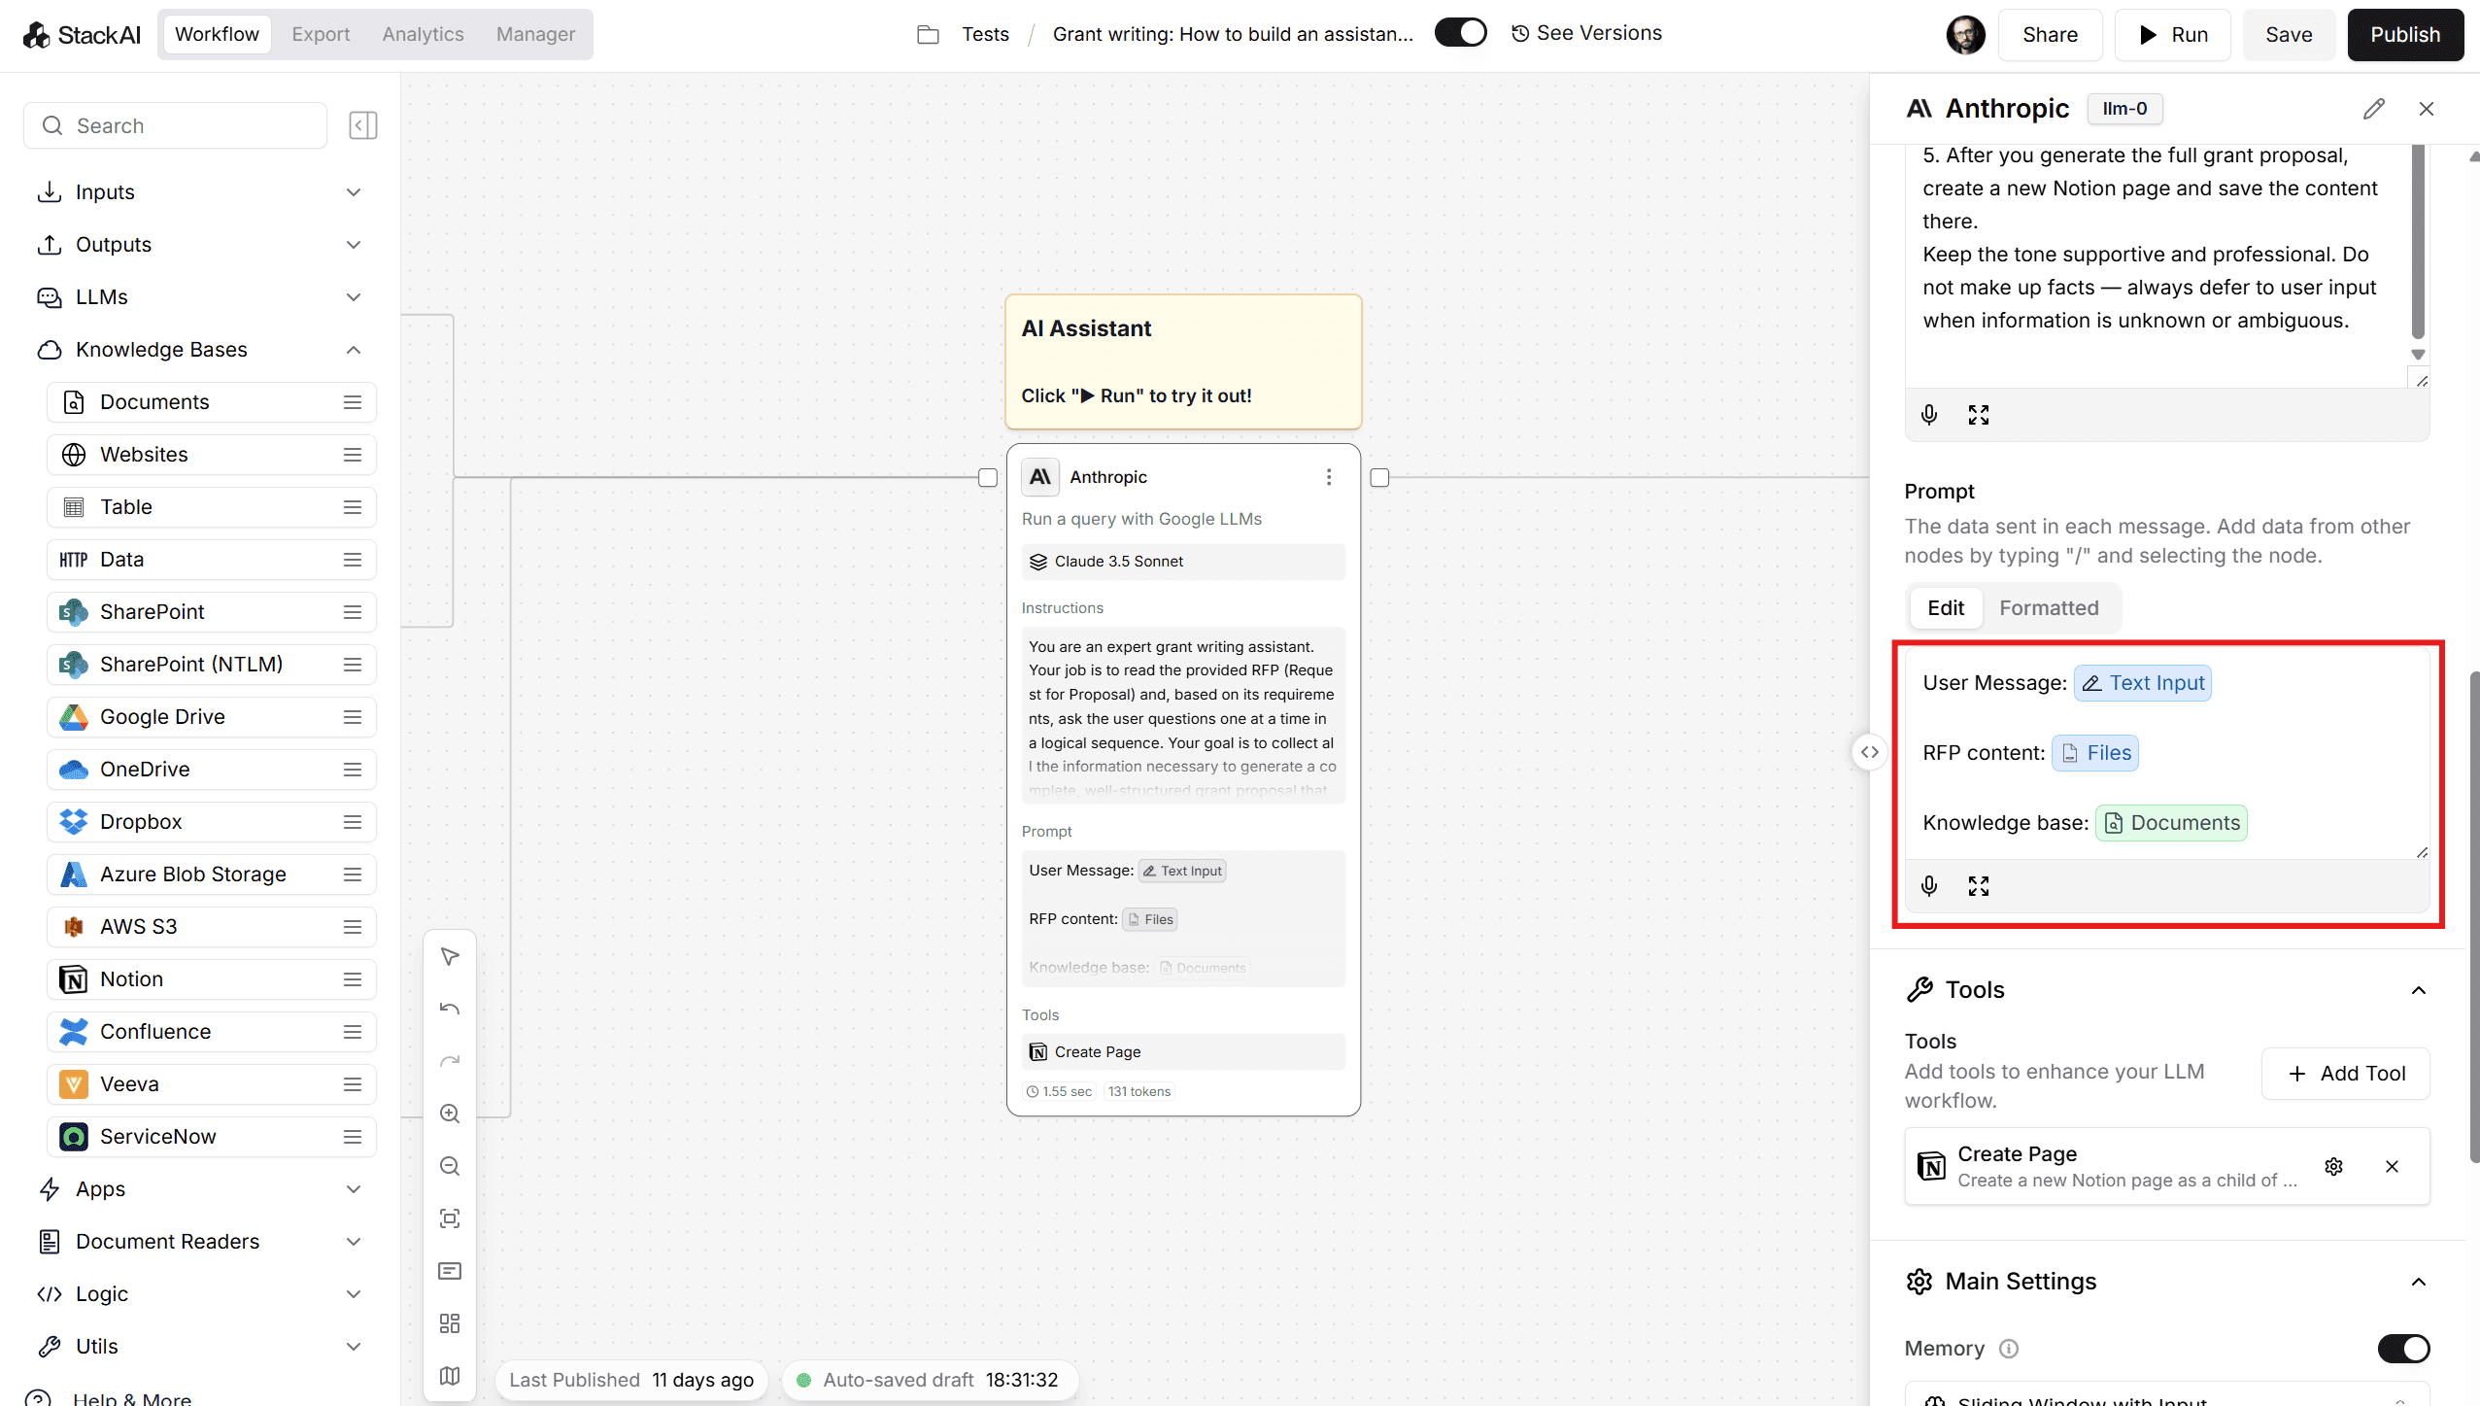Save the workflow
The width and height of the screenshot is (2480, 1406).
2289,35
